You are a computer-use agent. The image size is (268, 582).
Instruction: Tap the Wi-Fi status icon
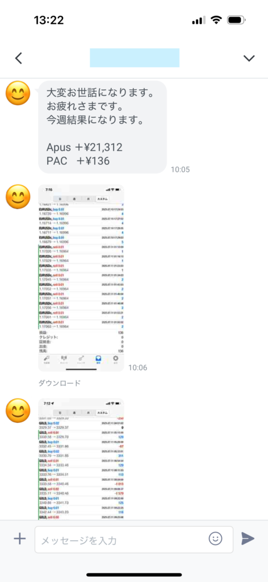tap(216, 20)
